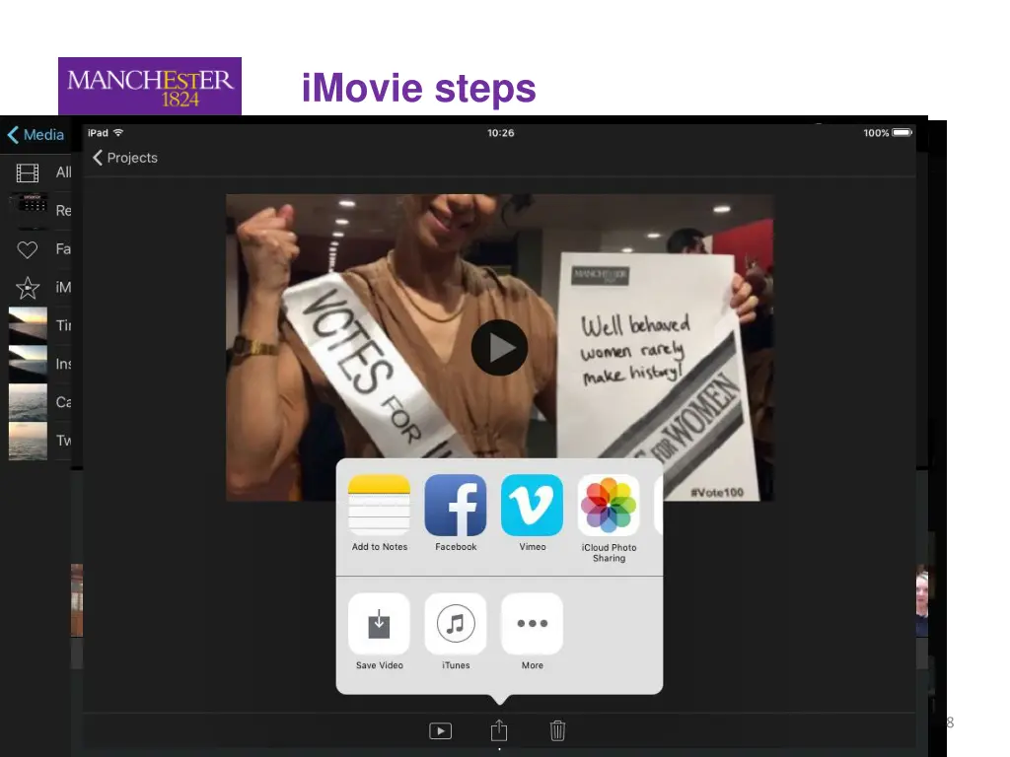Open More share options
Image resolution: width=1010 pixels, height=757 pixels.
(532, 624)
